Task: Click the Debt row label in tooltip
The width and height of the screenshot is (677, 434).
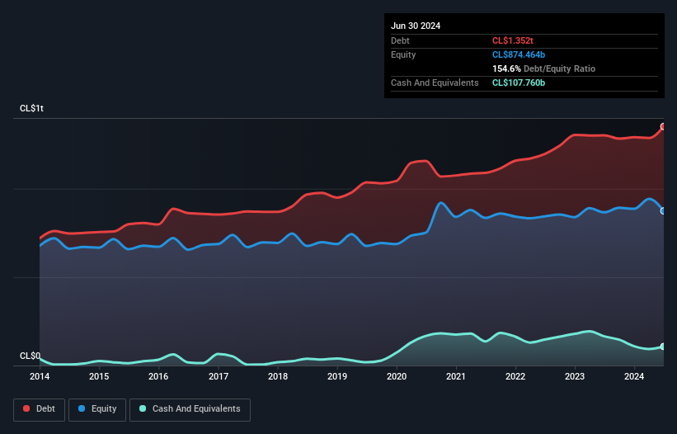Action: click(x=400, y=40)
